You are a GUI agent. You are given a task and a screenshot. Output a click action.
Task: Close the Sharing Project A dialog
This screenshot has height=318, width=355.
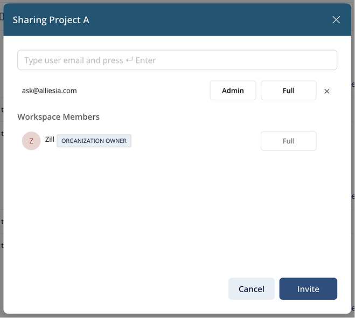(x=336, y=20)
